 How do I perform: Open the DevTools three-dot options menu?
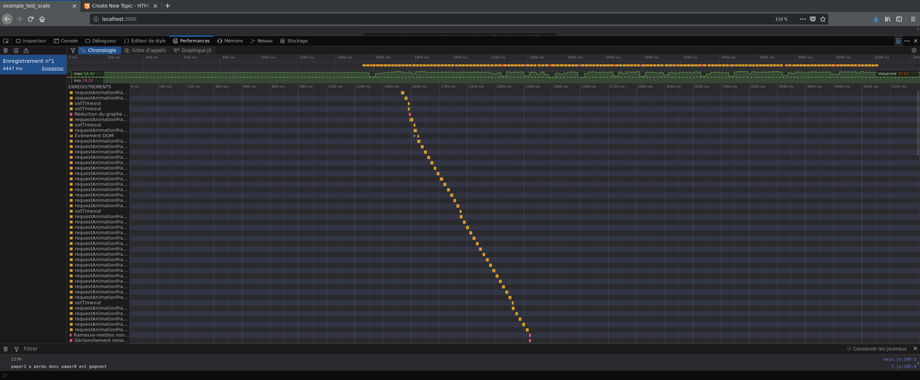(907, 41)
